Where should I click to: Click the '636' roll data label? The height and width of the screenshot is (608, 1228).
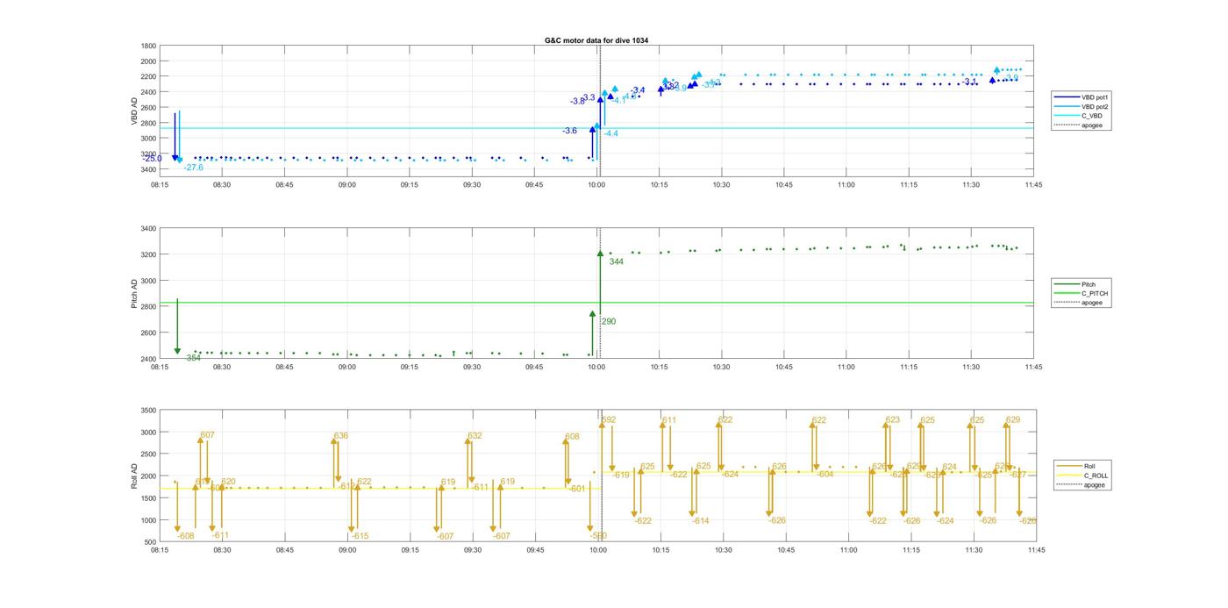(340, 436)
